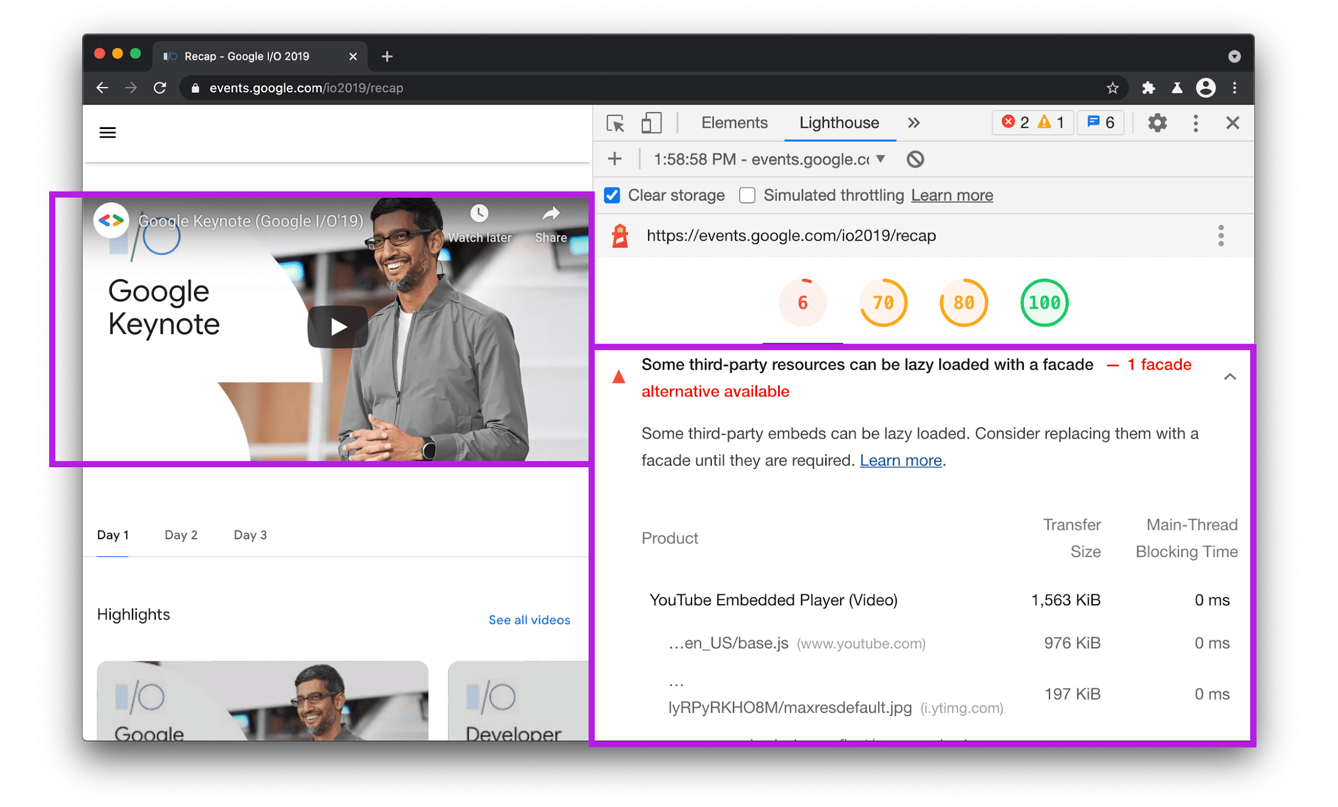Enable Simulated throttling checkbox
Screen dimensions: 1338x807
click(x=747, y=196)
